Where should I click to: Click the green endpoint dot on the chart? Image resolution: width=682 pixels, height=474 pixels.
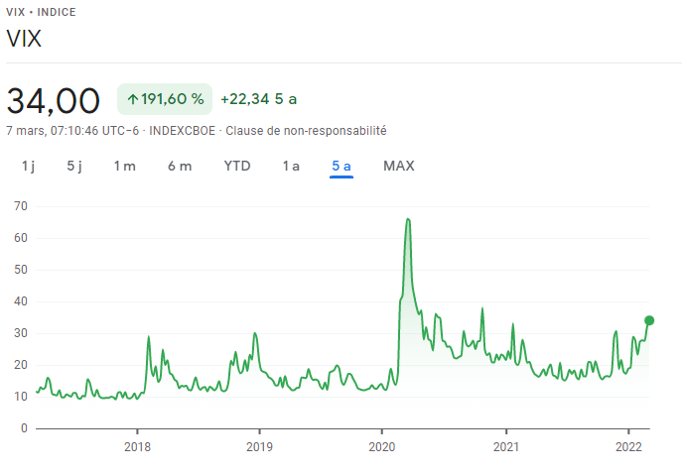pos(649,320)
